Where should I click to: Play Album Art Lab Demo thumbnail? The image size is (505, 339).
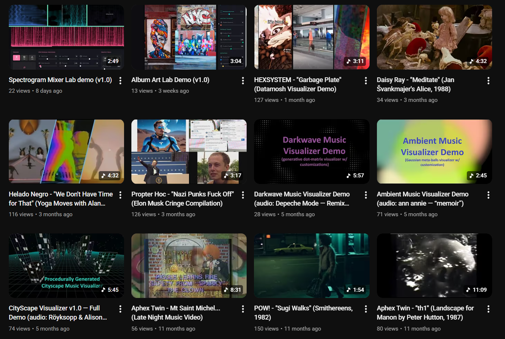click(x=189, y=37)
